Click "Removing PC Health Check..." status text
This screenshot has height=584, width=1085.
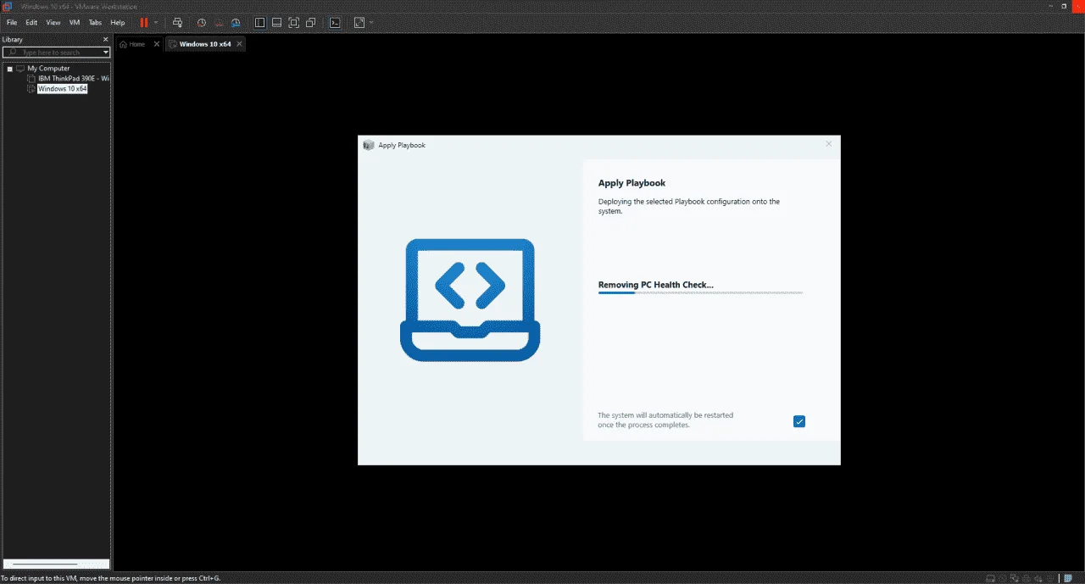point(656,285)
